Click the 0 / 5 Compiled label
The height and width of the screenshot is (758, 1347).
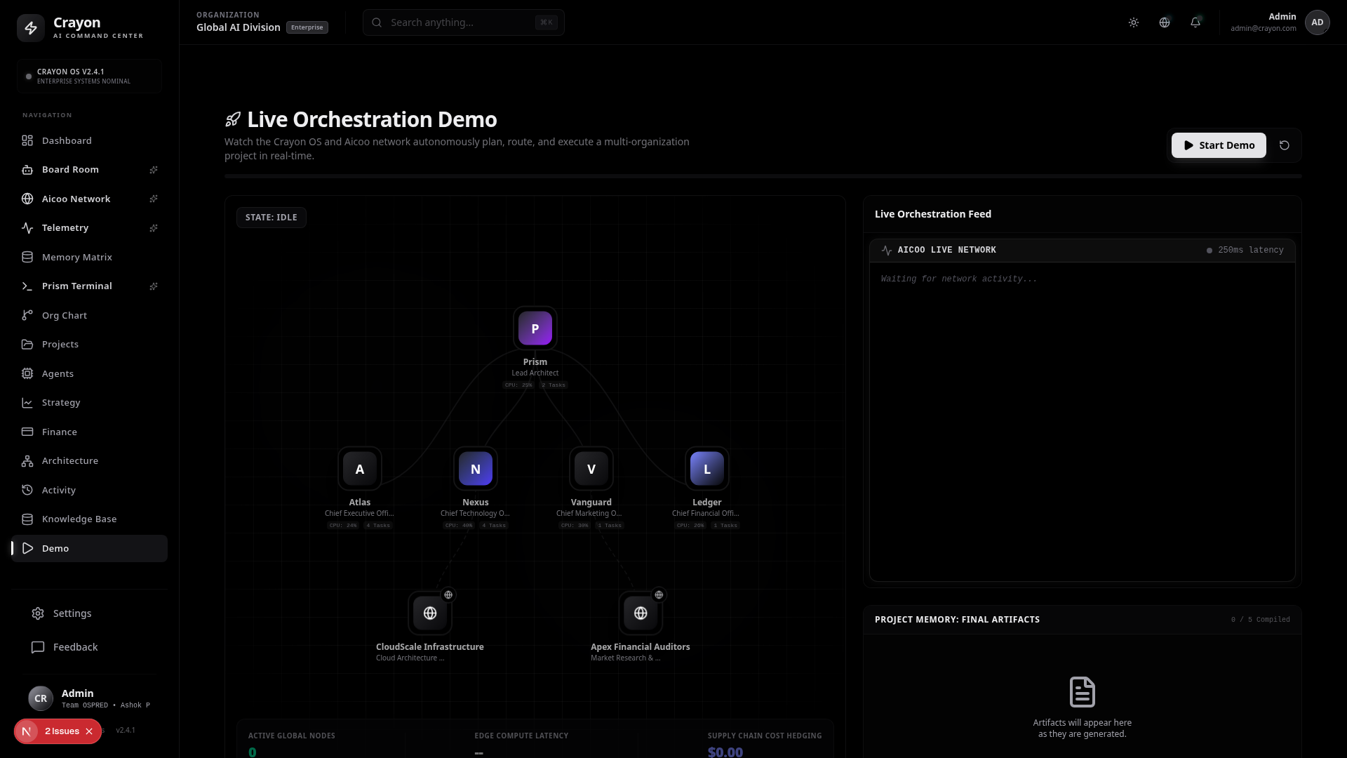click(1261, 620)
